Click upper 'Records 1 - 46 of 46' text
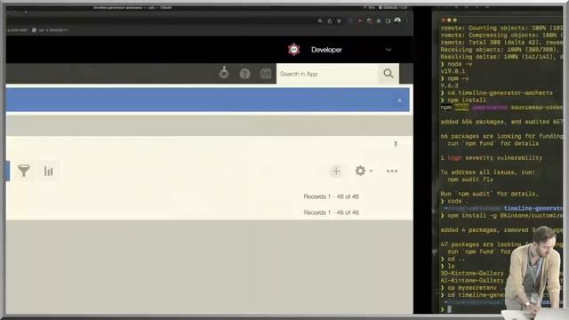Viewport: 569px width, 320px height. pos(331,196)
